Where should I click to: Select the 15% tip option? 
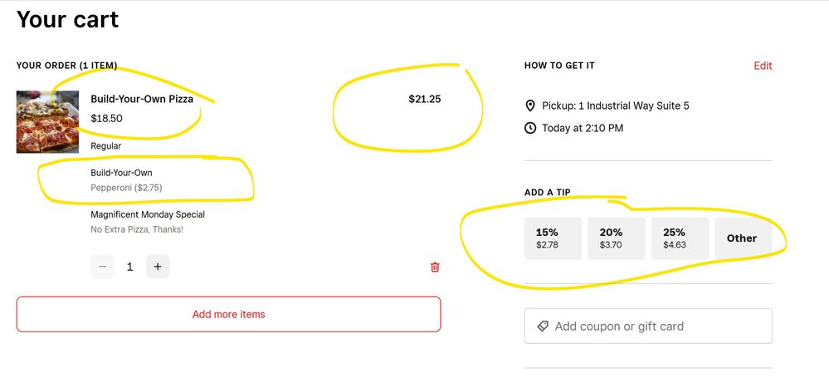pyautogui.click(x=553, y=238)
